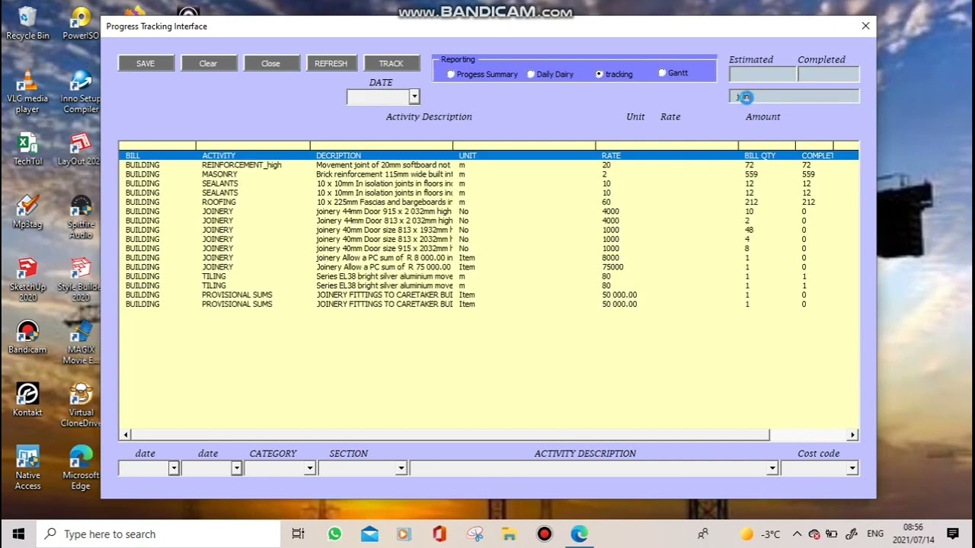Open WhatsApp from the taskbar

pos(334,534)
